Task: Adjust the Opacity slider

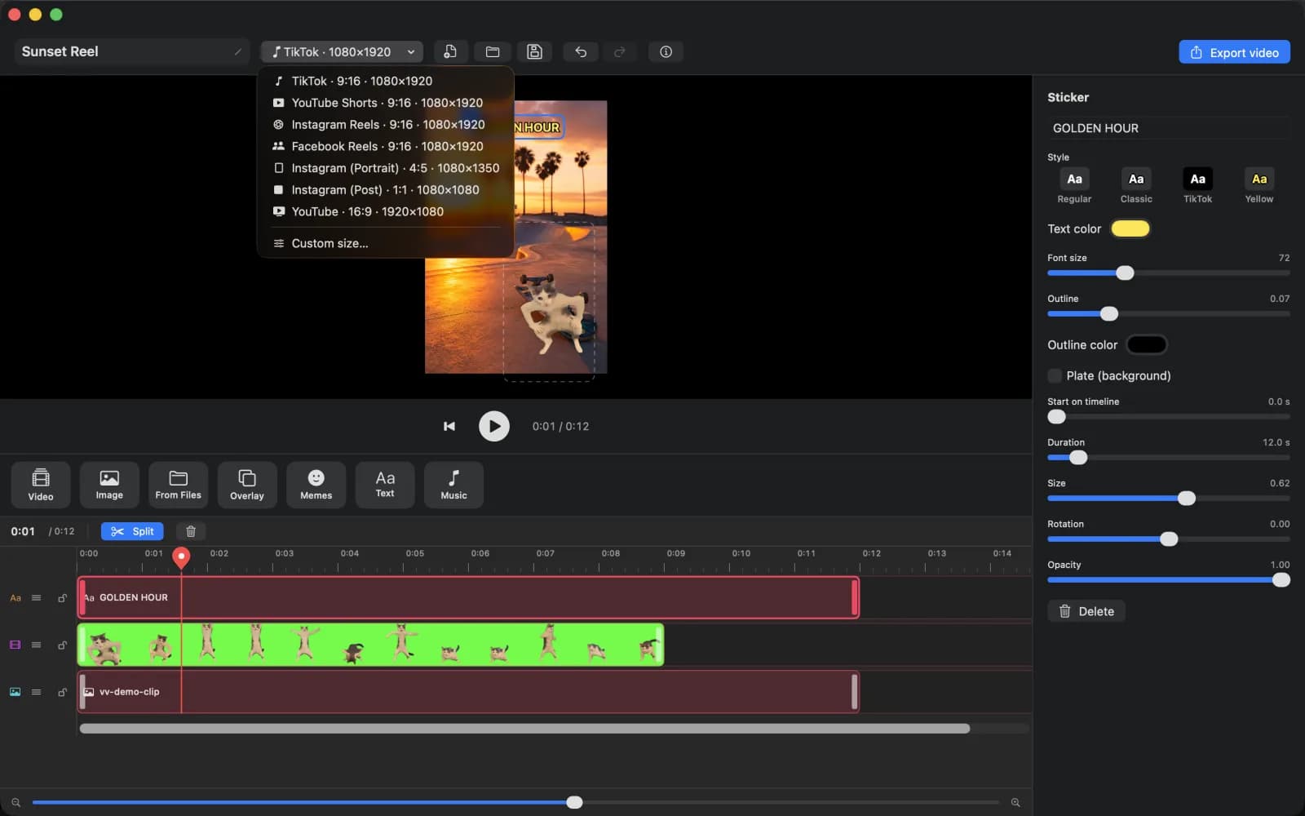Action: tap(1281, 579)
